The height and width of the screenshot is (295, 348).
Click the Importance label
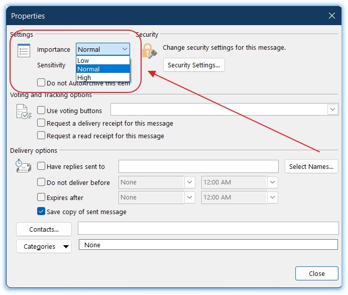(x=54, y=50)
